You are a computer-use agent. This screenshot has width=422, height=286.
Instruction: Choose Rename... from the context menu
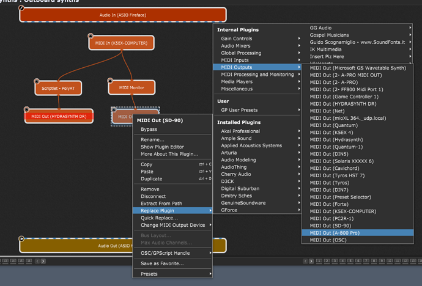tap(172, 139)
